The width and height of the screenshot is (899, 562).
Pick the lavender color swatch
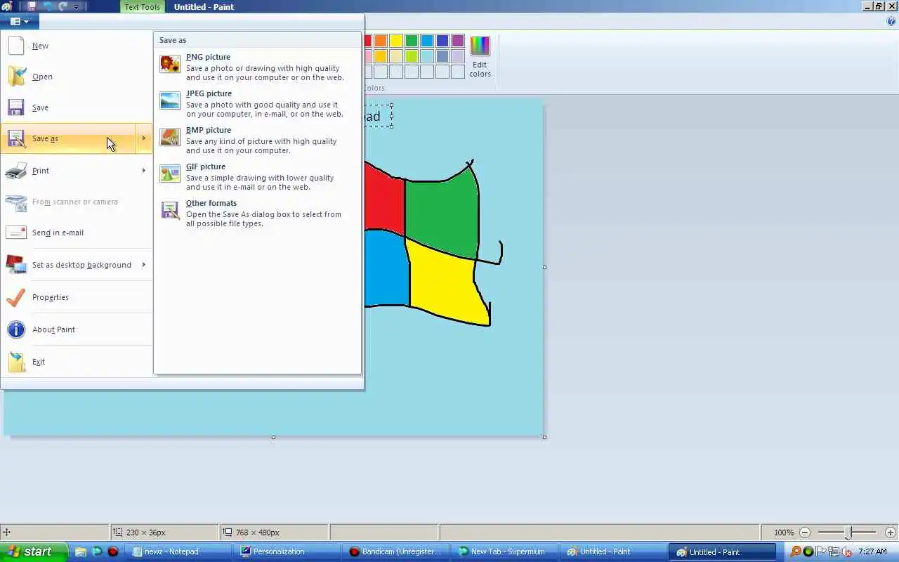pos(458,56)
